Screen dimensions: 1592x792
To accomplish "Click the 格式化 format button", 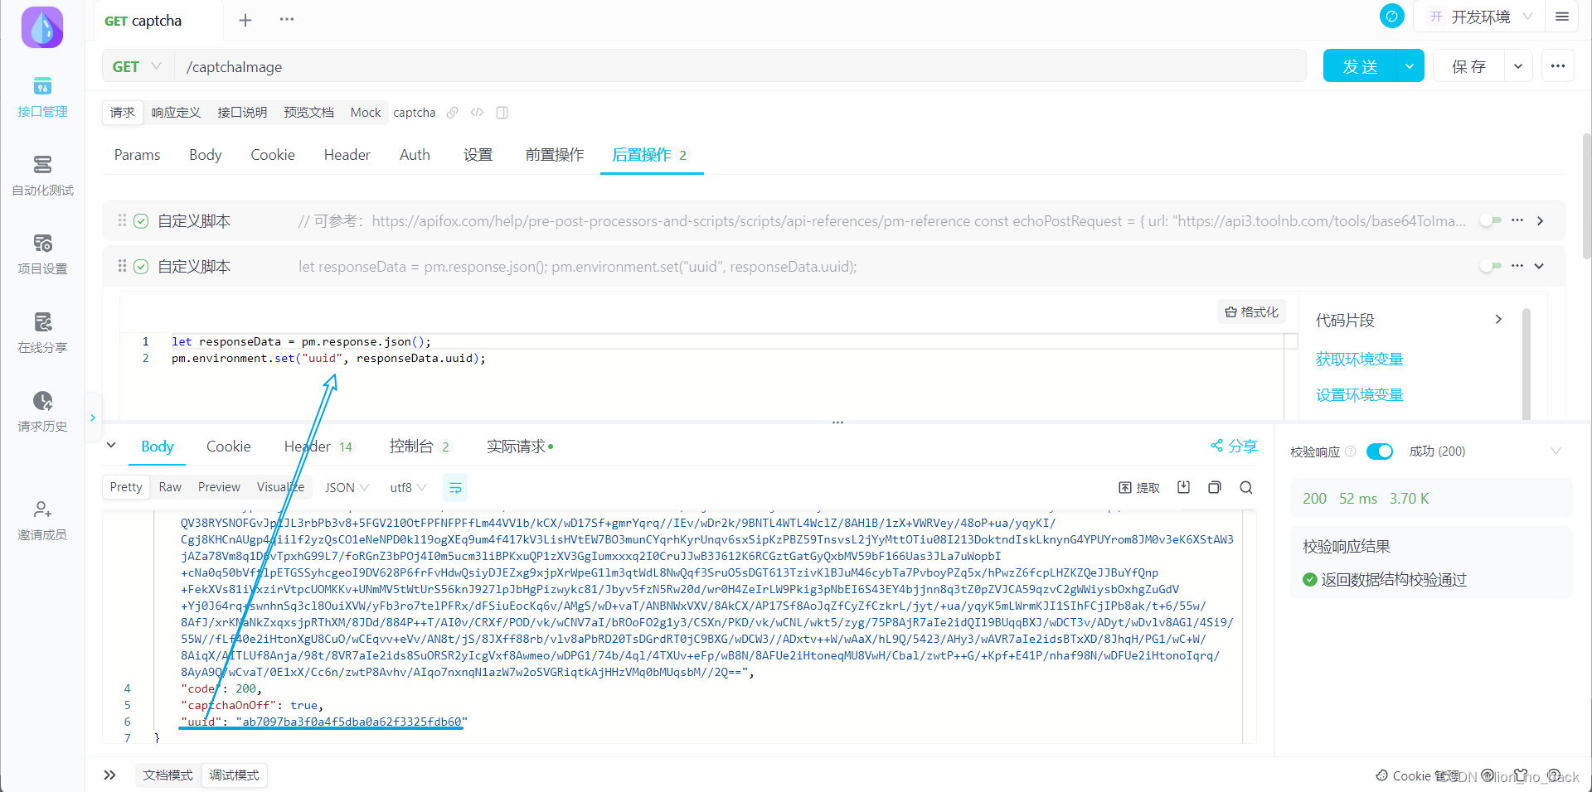I will pos(1252,312).
